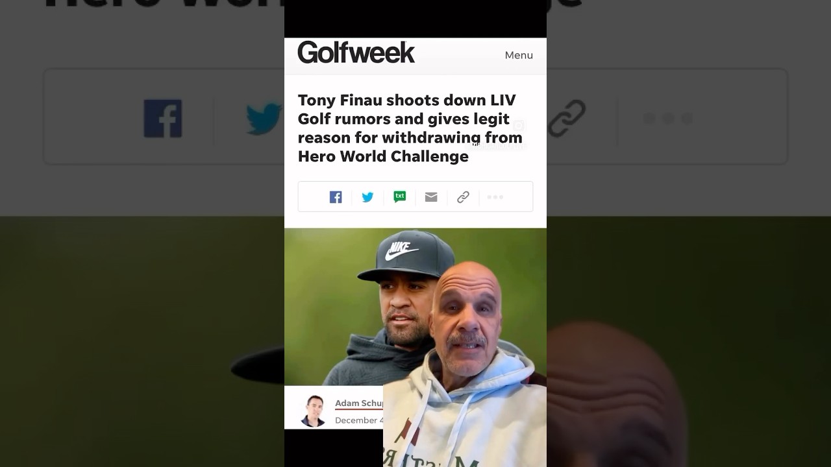
Task: Share the article on Facebook
Action: pyautogui.click(x=336, y=197)
